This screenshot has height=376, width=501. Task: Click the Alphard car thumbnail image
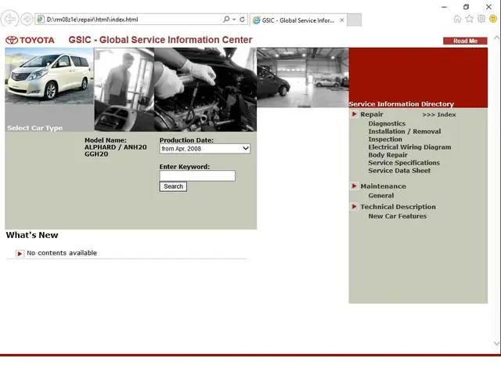(49, 76)
